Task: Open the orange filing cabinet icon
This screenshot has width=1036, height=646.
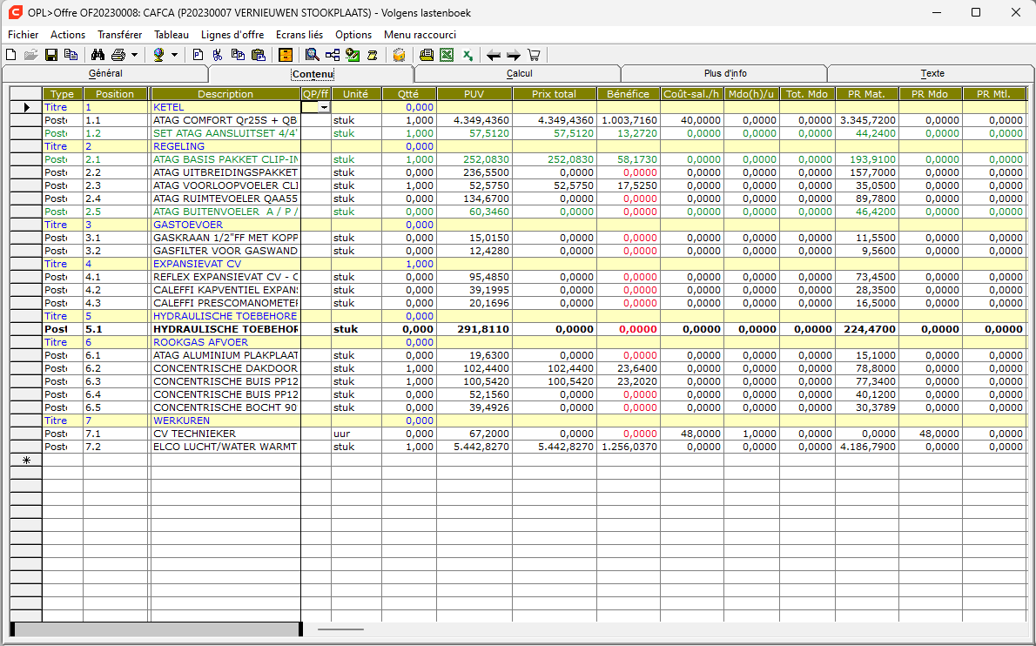Action: (x=286, y=55)
